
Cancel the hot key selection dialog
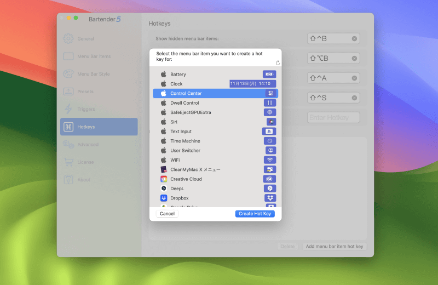[167, 213]
